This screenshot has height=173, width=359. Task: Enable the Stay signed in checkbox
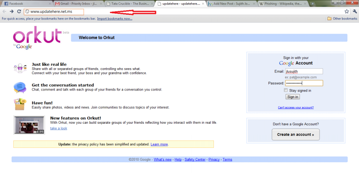pos(285,90)
